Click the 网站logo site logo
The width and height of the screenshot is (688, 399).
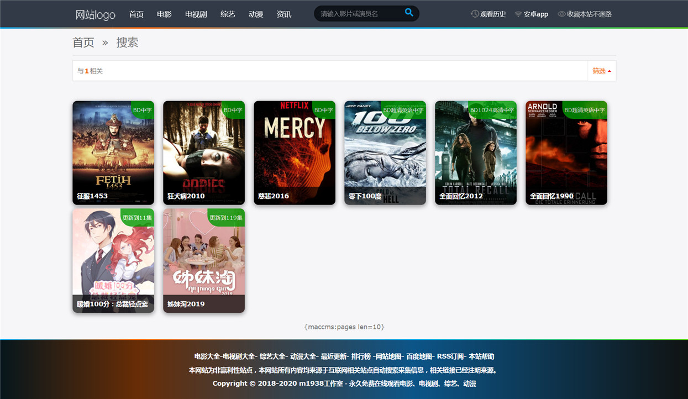tap(96, 14)
